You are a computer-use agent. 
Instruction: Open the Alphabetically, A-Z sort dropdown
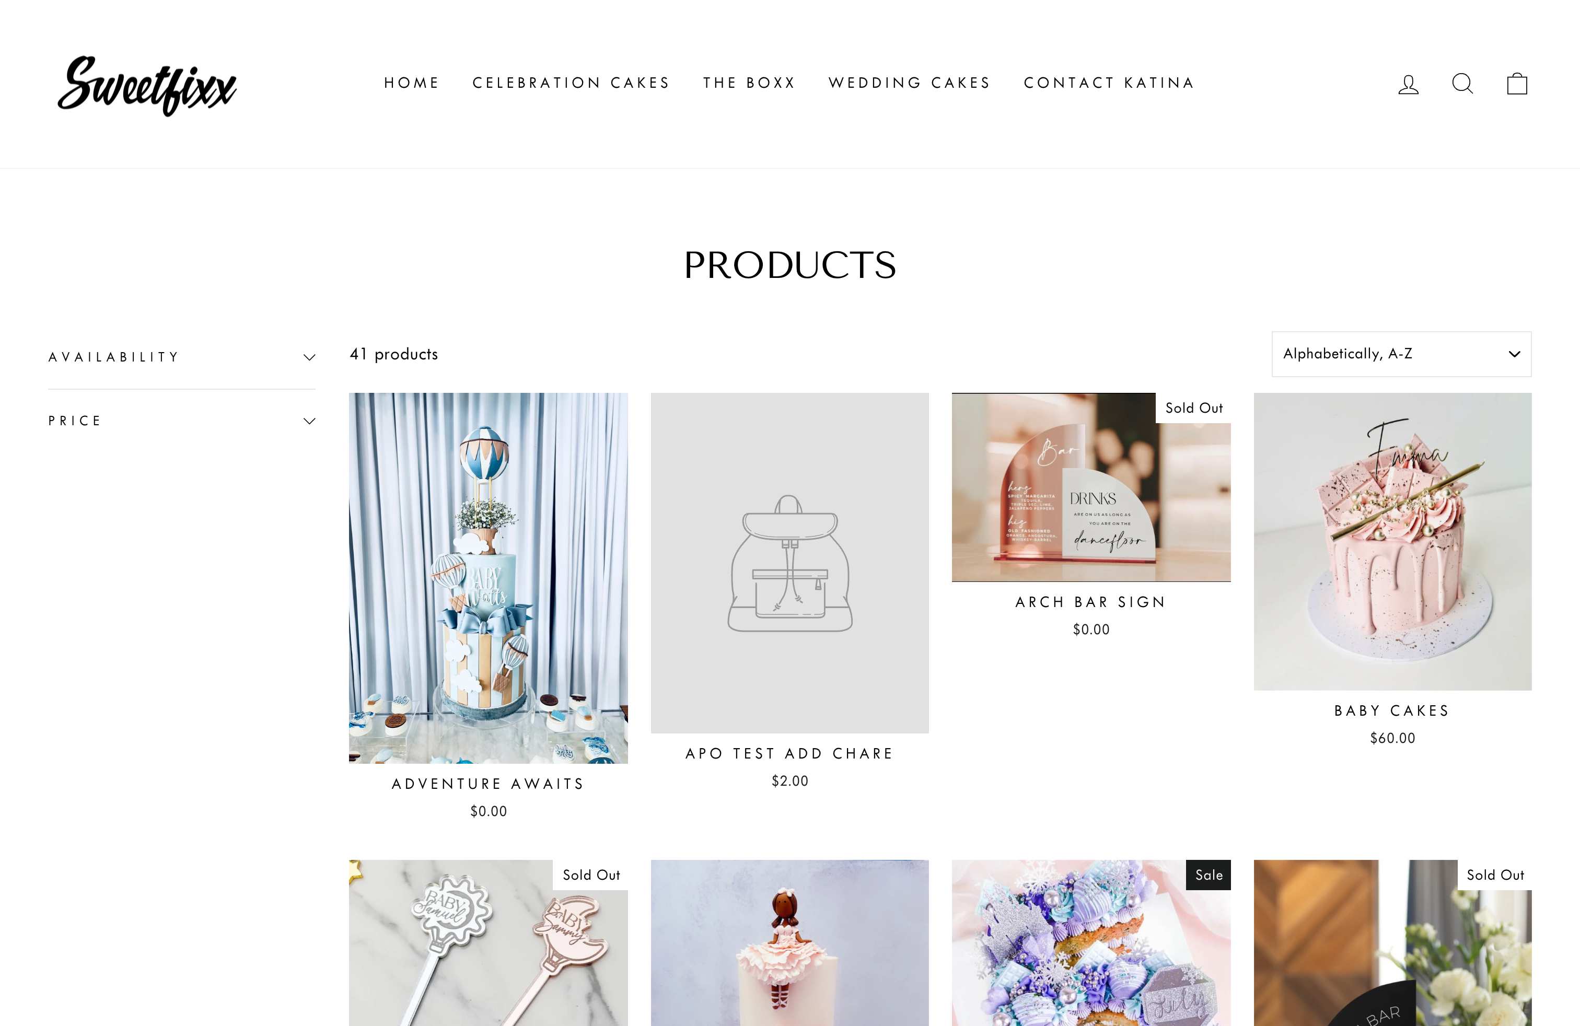tap(1401, 354)
